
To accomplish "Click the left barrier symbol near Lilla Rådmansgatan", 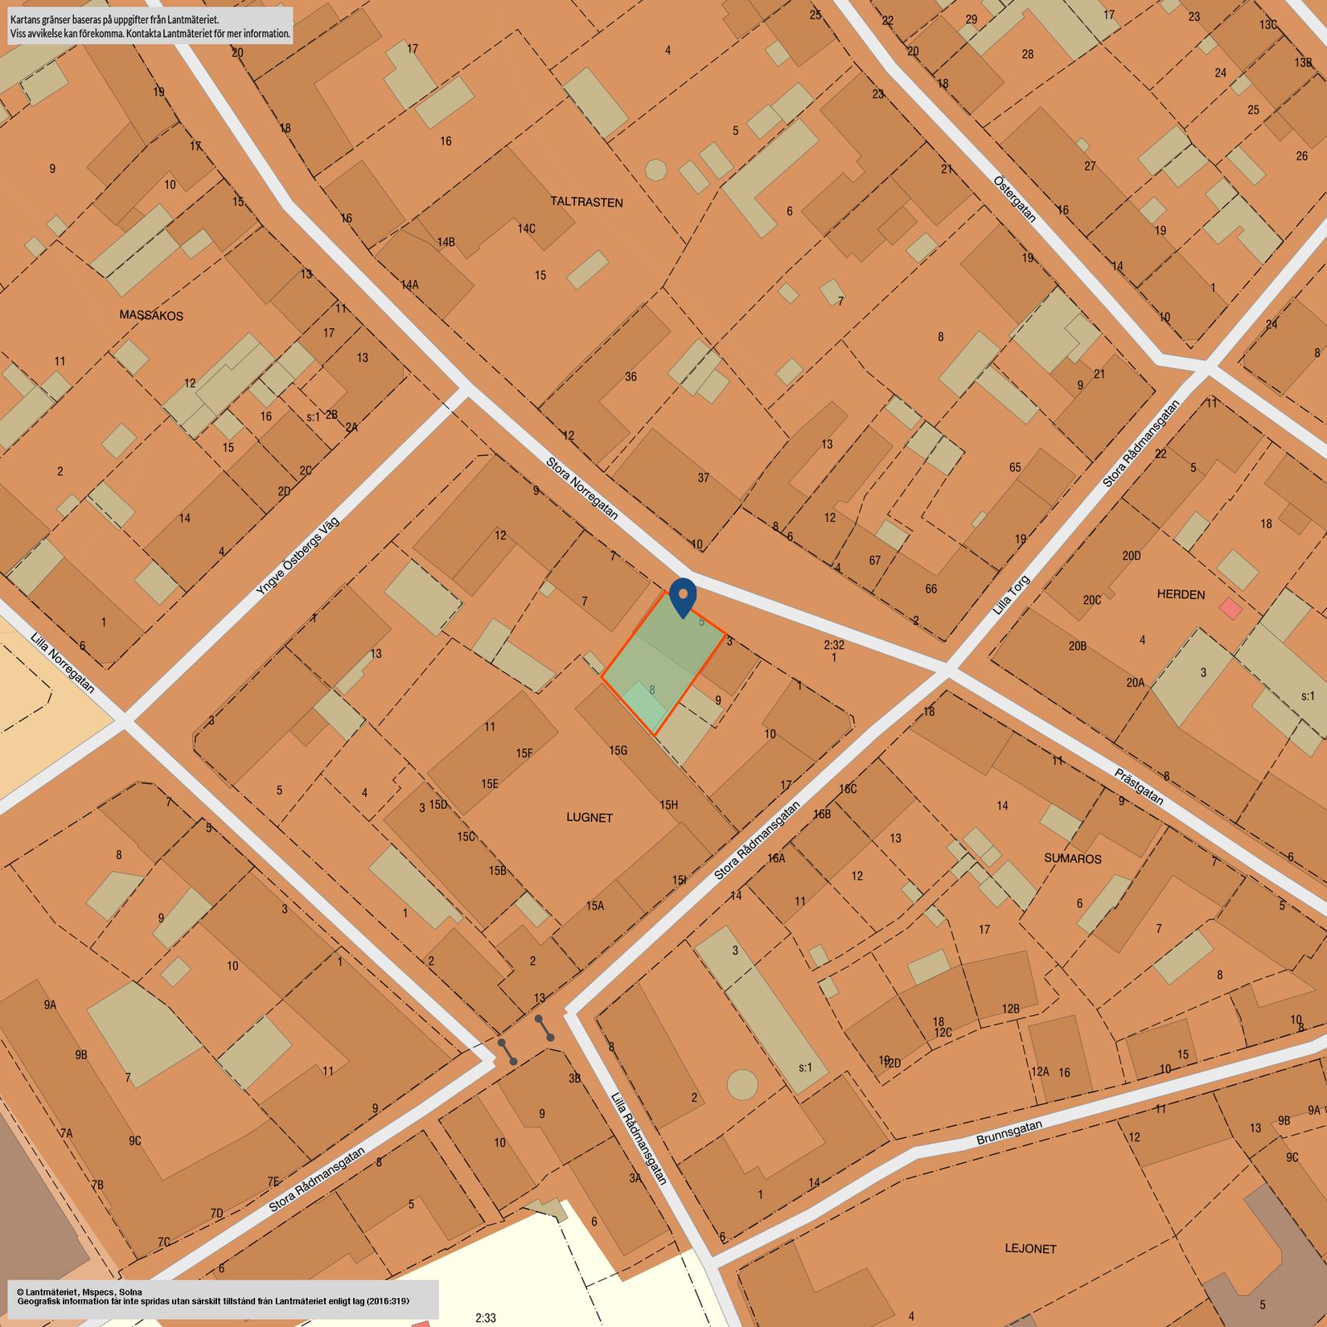I will pos(507,1052).
